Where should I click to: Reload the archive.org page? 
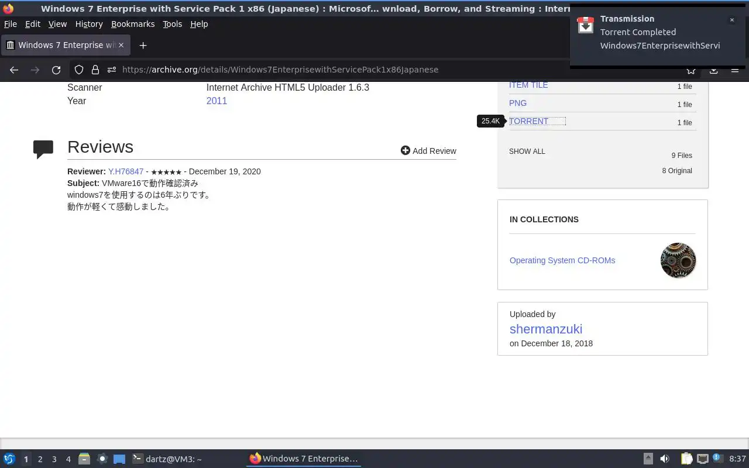[56, 70]
